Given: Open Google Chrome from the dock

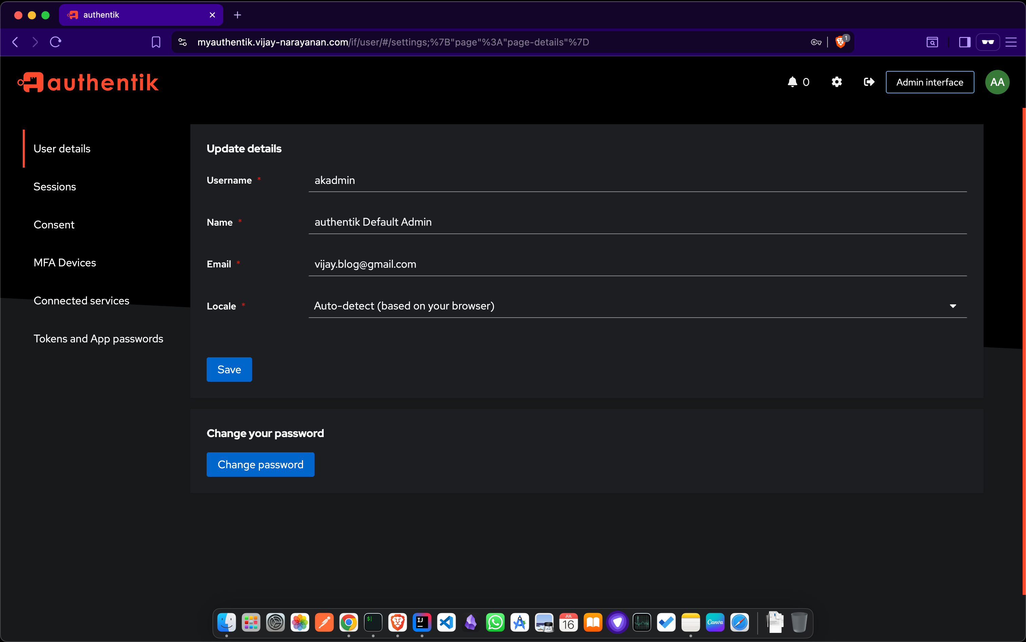Looking at the screenshot, I should [348, 622].
